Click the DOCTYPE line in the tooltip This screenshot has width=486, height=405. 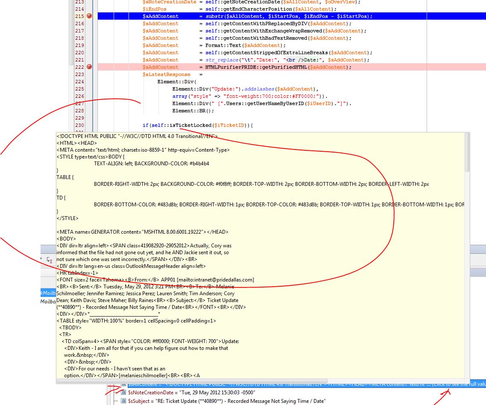click(137, 136)
